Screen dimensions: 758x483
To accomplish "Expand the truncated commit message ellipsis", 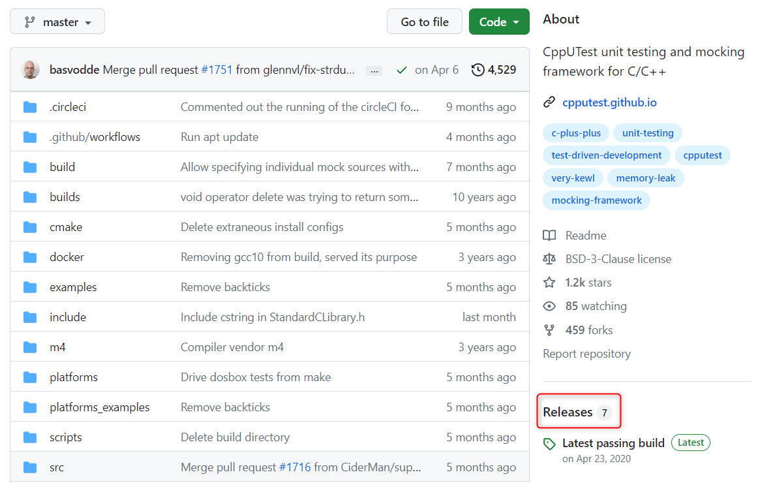I will (374, 70).
